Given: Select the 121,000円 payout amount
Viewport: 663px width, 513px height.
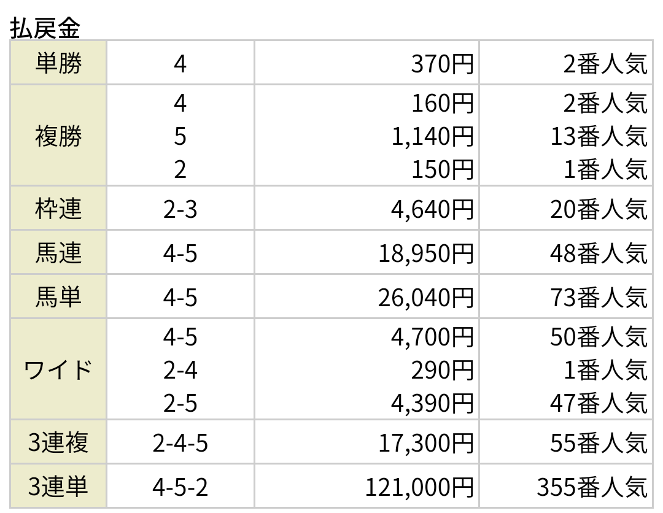Looking at the screenshot, I should coord(419,487).
